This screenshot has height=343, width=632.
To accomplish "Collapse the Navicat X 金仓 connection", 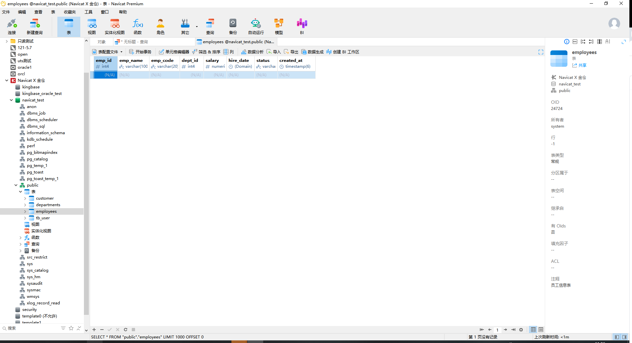I will point(7,81).
